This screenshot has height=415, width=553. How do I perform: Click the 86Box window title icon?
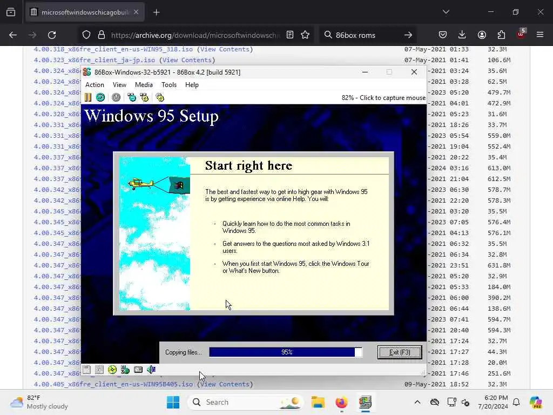coord(87,72)
